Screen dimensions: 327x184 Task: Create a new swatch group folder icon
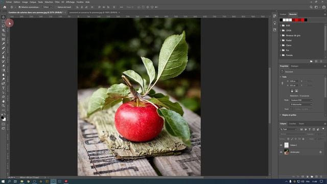[x=311, y=61]
